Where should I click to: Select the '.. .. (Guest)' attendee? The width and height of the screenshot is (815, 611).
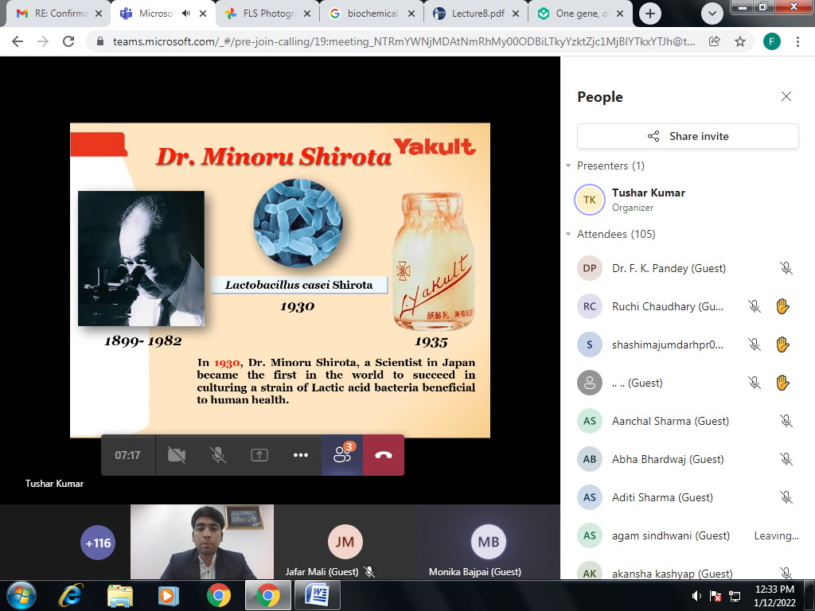point(688,383)
